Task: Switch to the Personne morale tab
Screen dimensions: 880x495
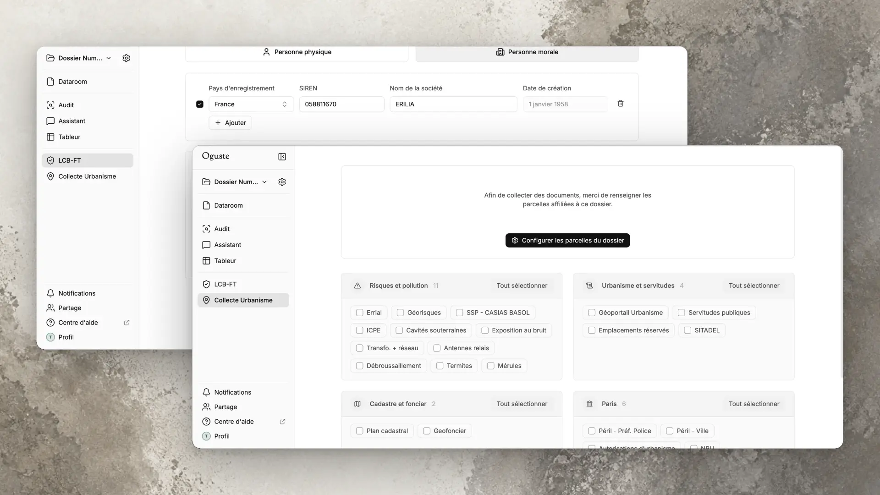Action: 527,52
